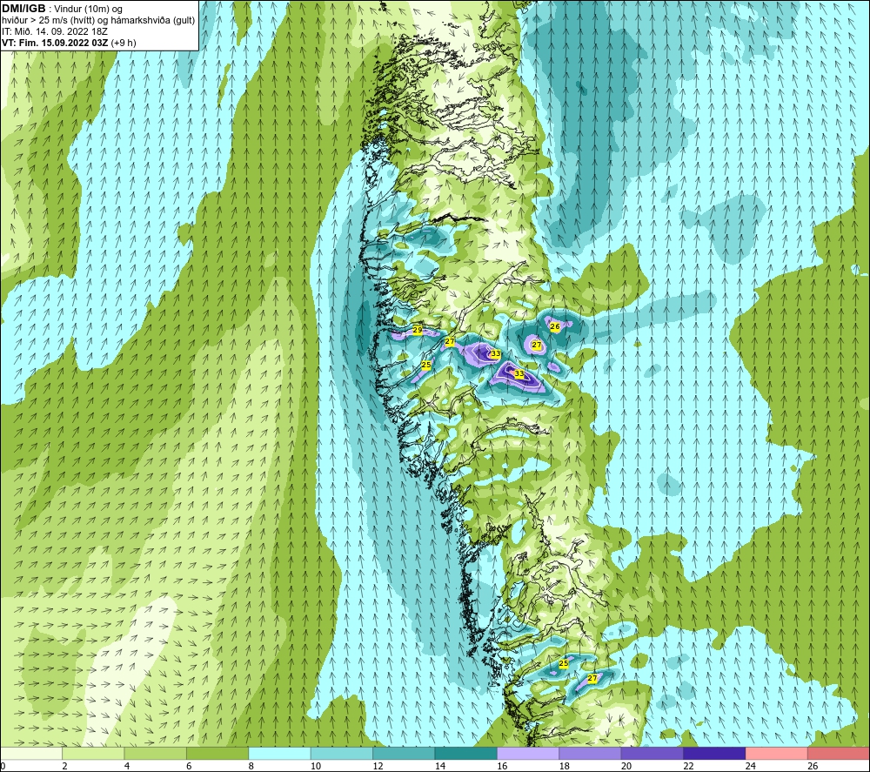Pick the salmon above-26 m/s legend swatch
Screen dimensions: 870x772
pos(839,754)
